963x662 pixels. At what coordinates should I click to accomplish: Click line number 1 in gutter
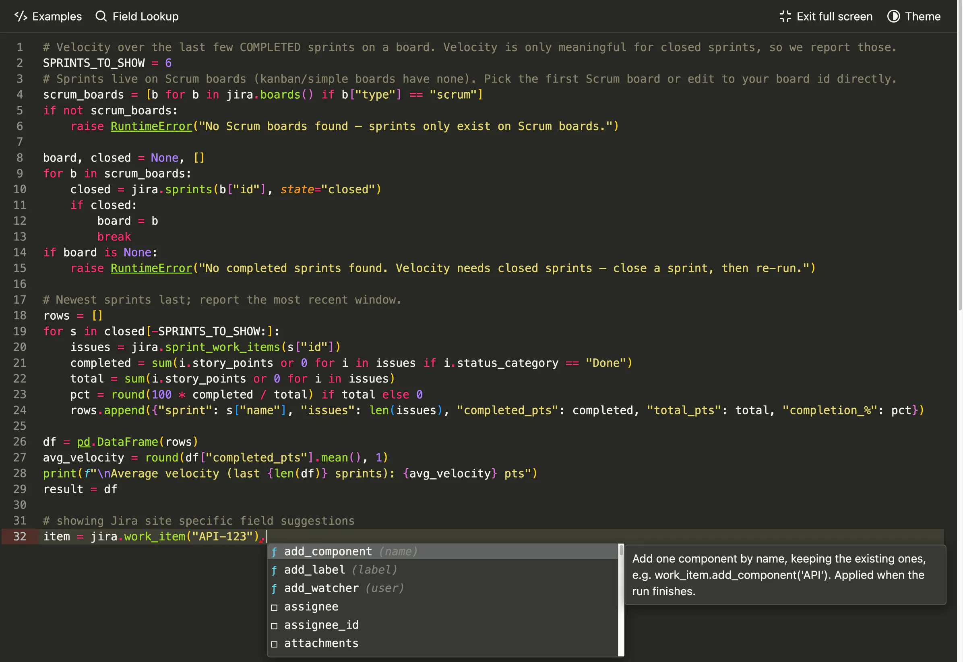[20, 47]
